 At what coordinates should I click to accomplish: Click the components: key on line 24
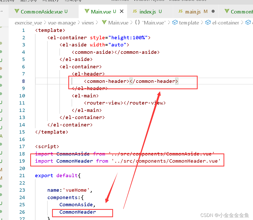pyautogui.click(x=64, y=198)
